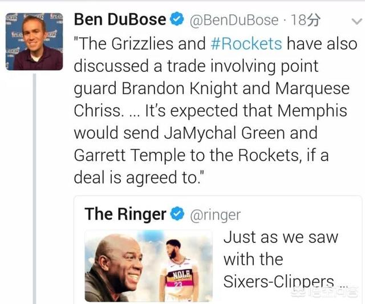This screenshot has width=365, height=304.
Task: Visit the @ringer handle
Action: (216, 214)
